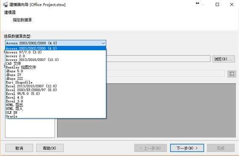This screenshot has height=156, width=239.
Task: Select Access 2.0 data source
Action: coord(55,56)
